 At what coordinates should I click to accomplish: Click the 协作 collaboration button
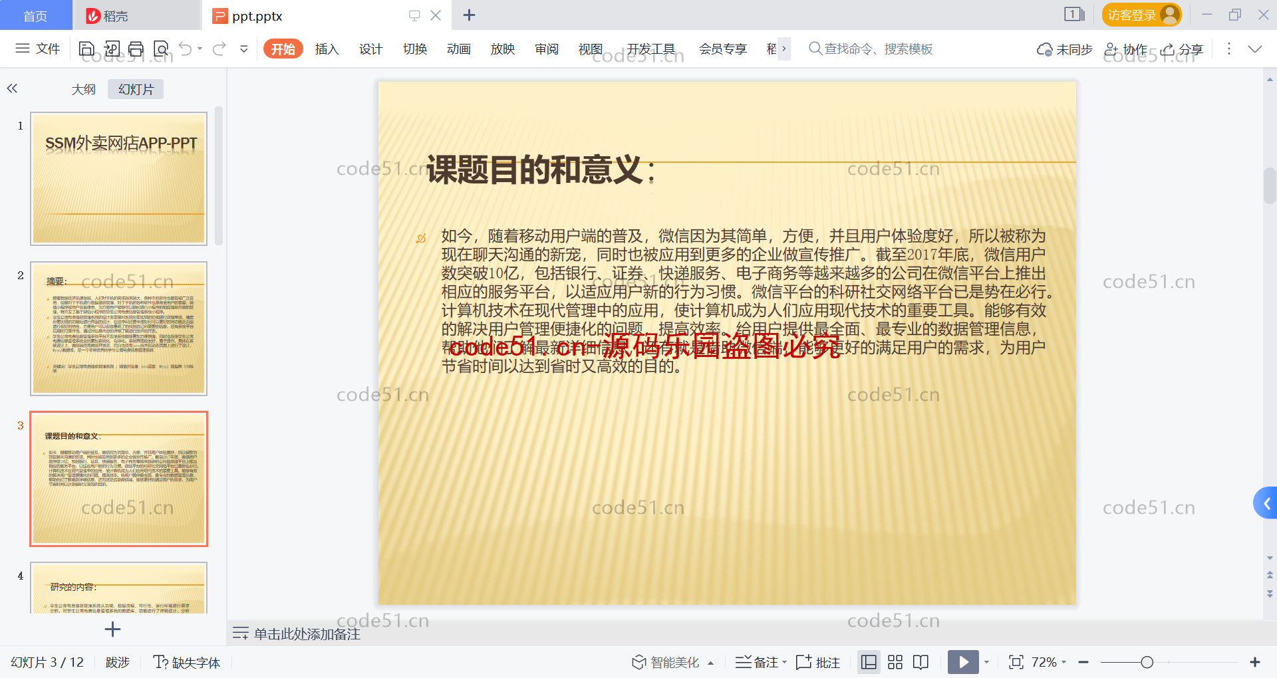click(x=1125, y=49)
